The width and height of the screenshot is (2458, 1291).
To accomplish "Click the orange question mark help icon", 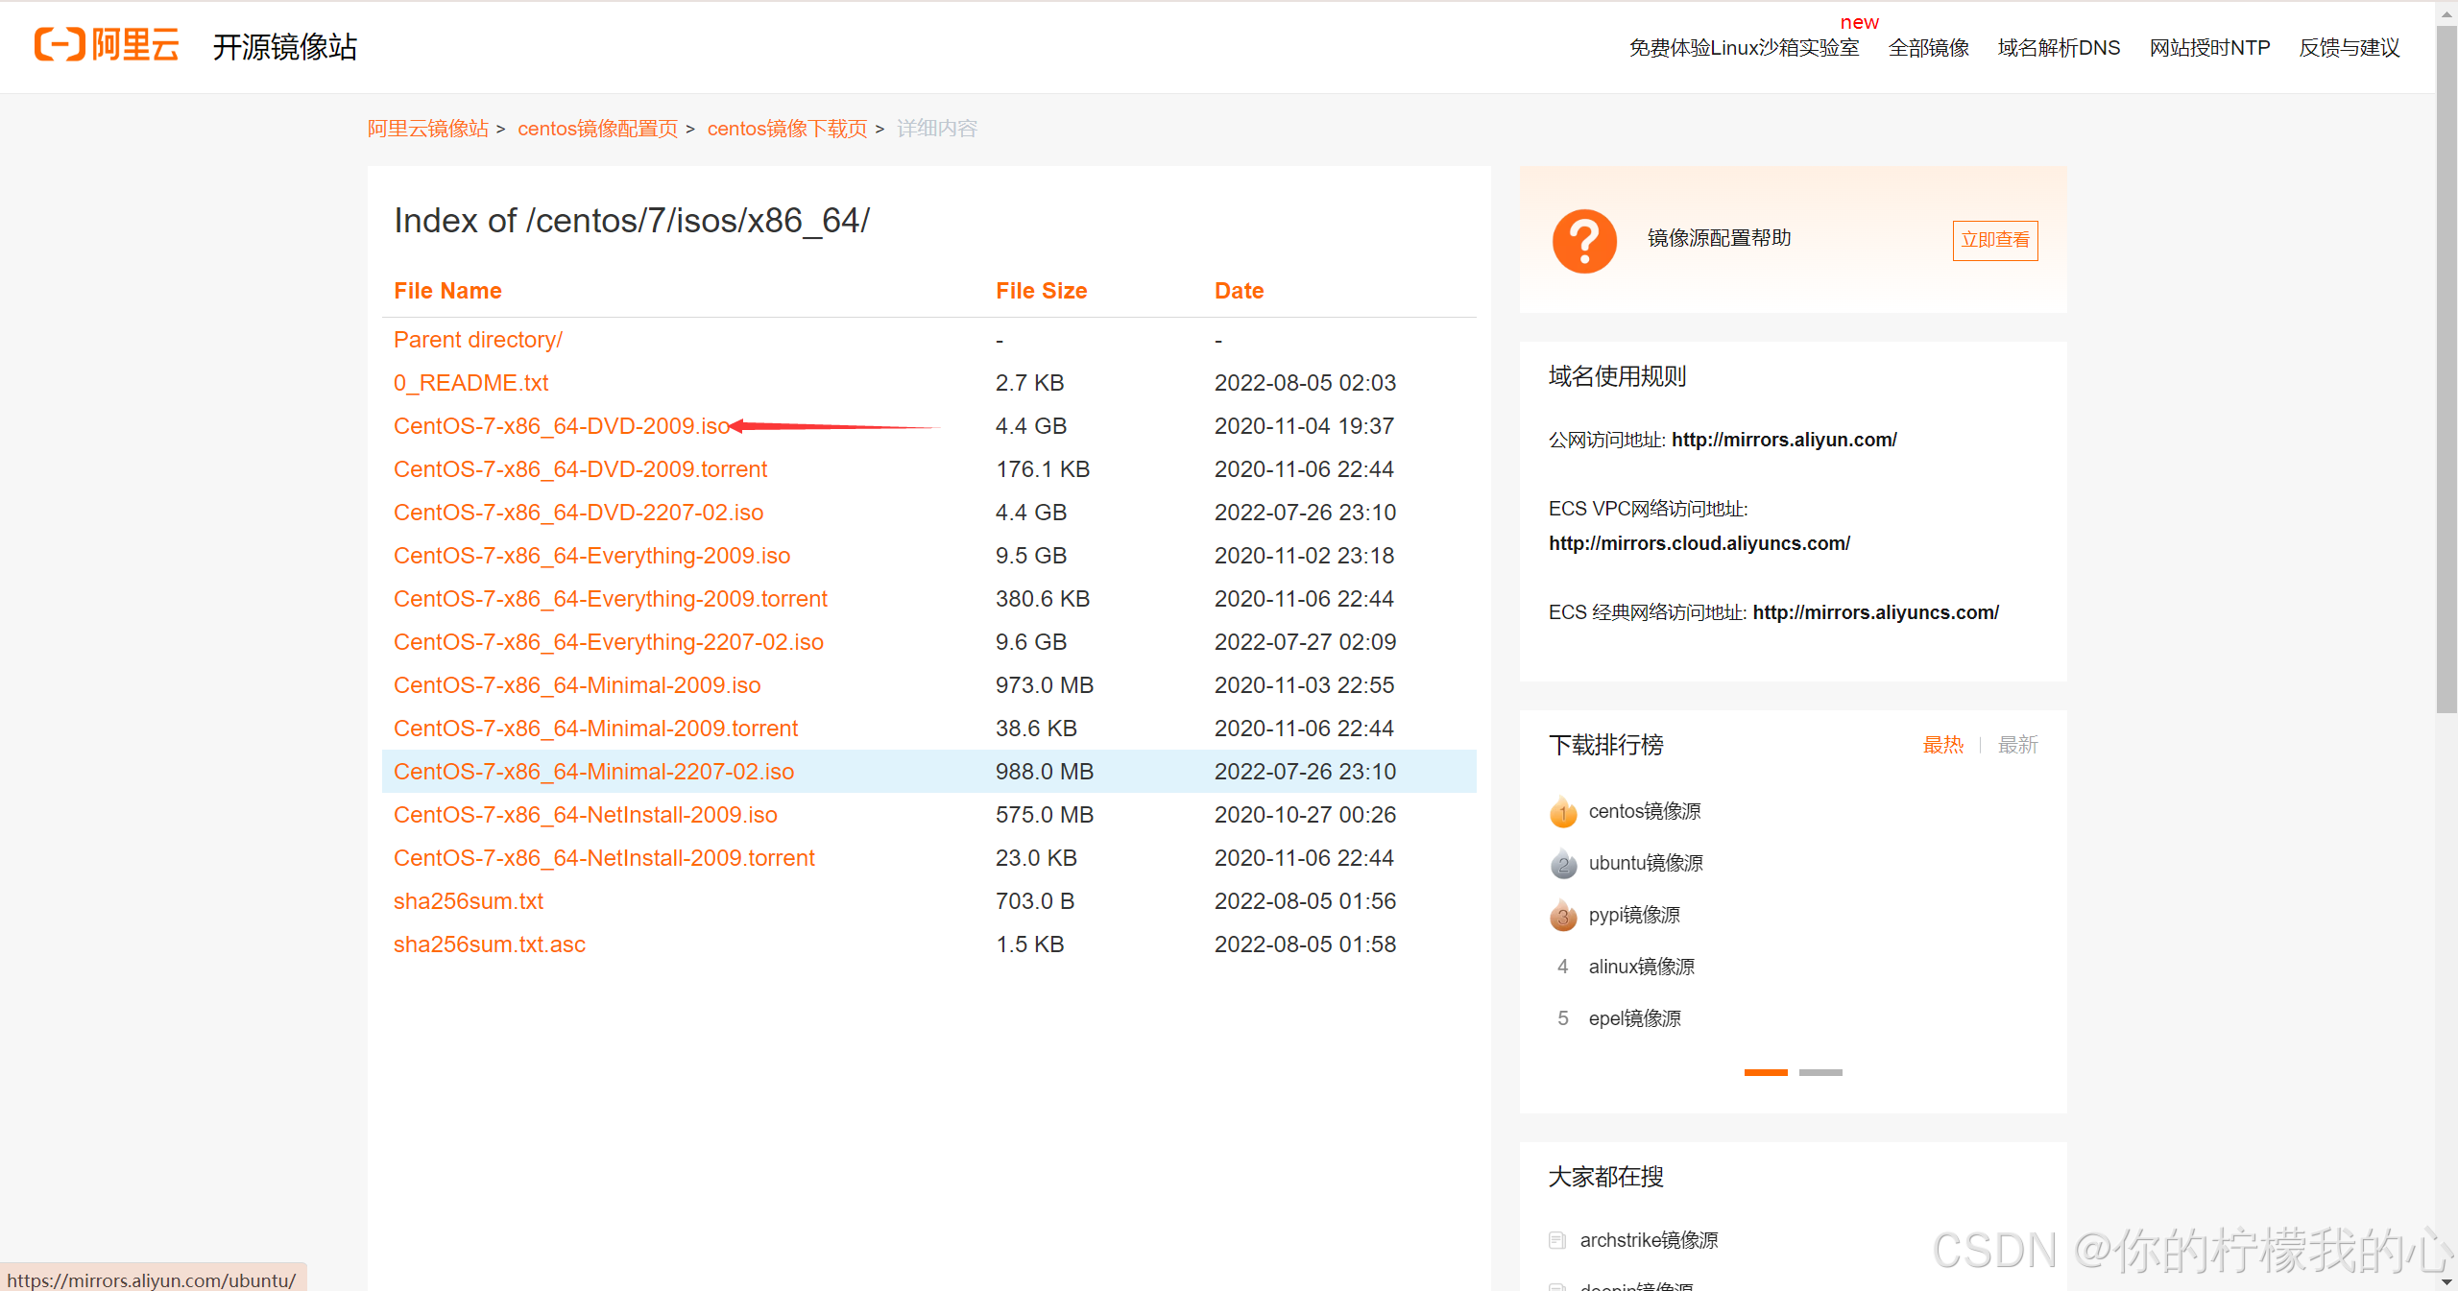I will 1584,240.
